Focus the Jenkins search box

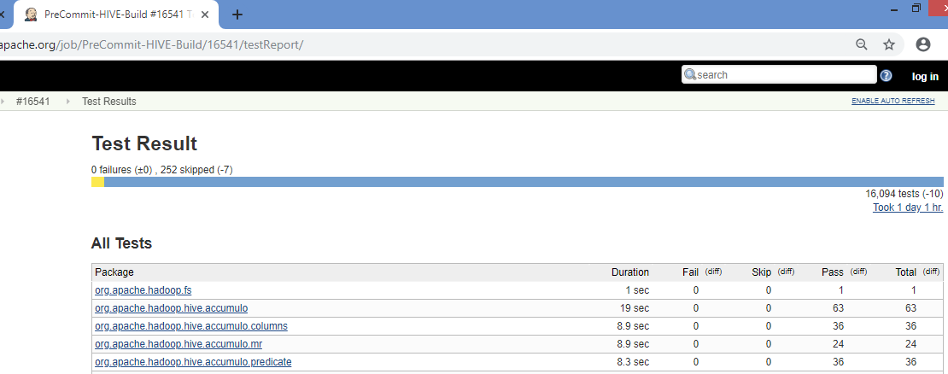click(x=779, y=75)
